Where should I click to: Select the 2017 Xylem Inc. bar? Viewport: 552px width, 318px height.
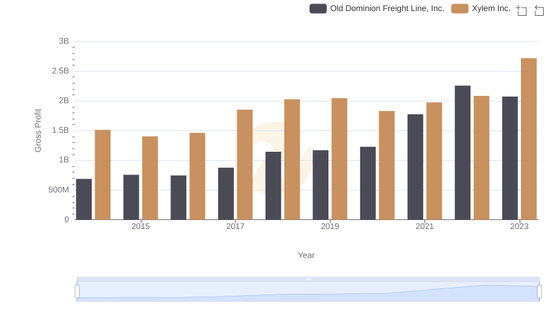(244, 164)
